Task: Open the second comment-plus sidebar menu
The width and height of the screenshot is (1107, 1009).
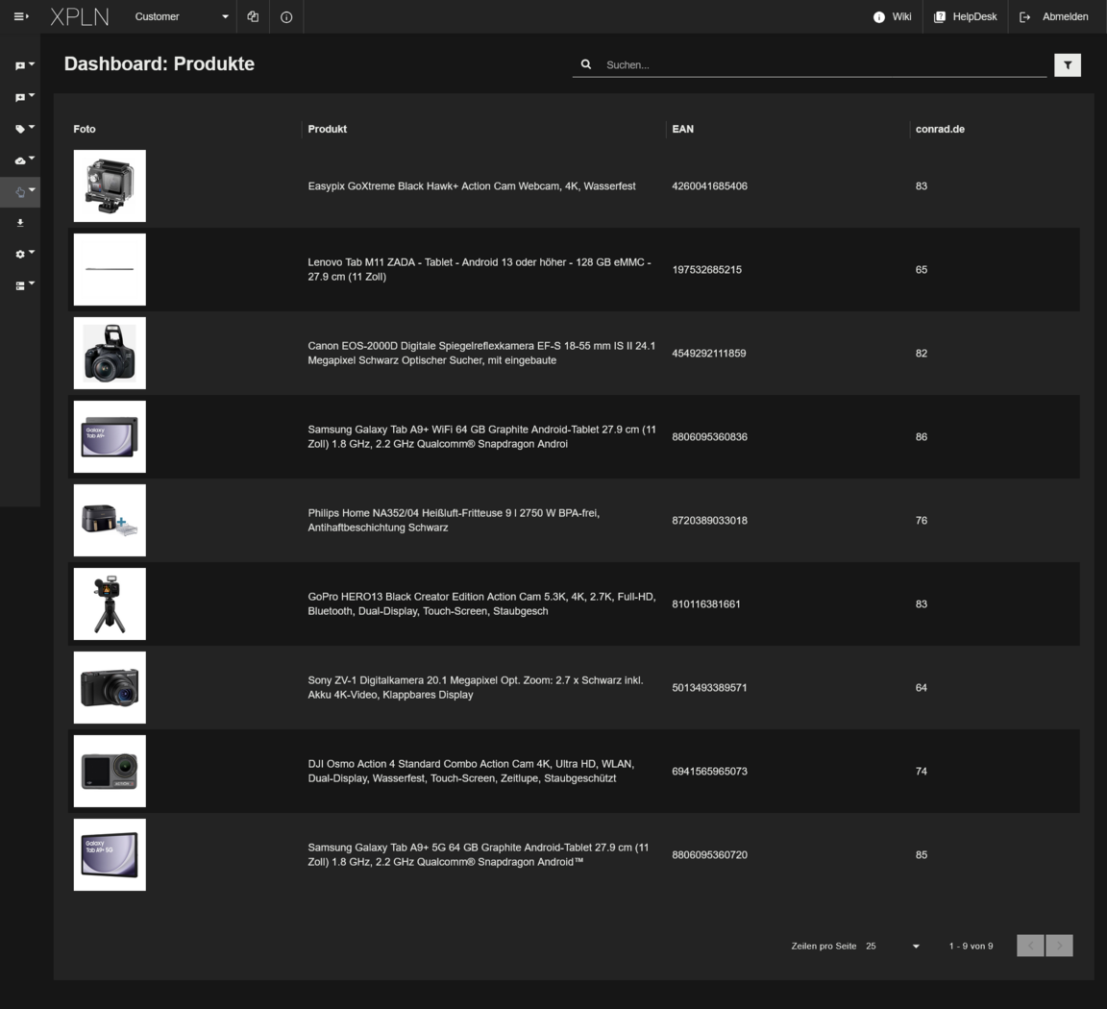Action: [24, 97]
